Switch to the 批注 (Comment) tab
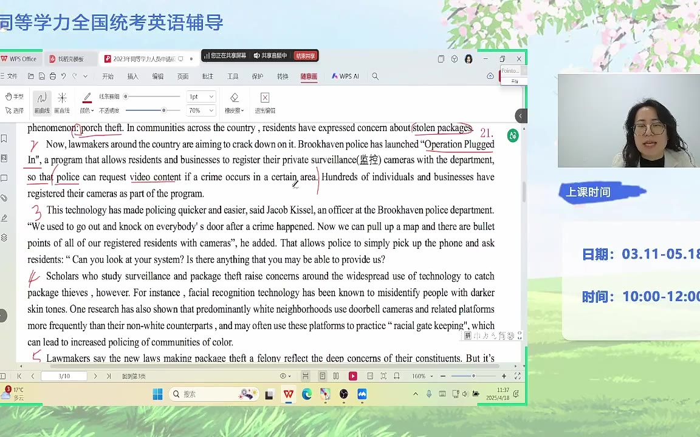Image resolution: width=700 pixels, height=437 pixels. pos(208,76)
